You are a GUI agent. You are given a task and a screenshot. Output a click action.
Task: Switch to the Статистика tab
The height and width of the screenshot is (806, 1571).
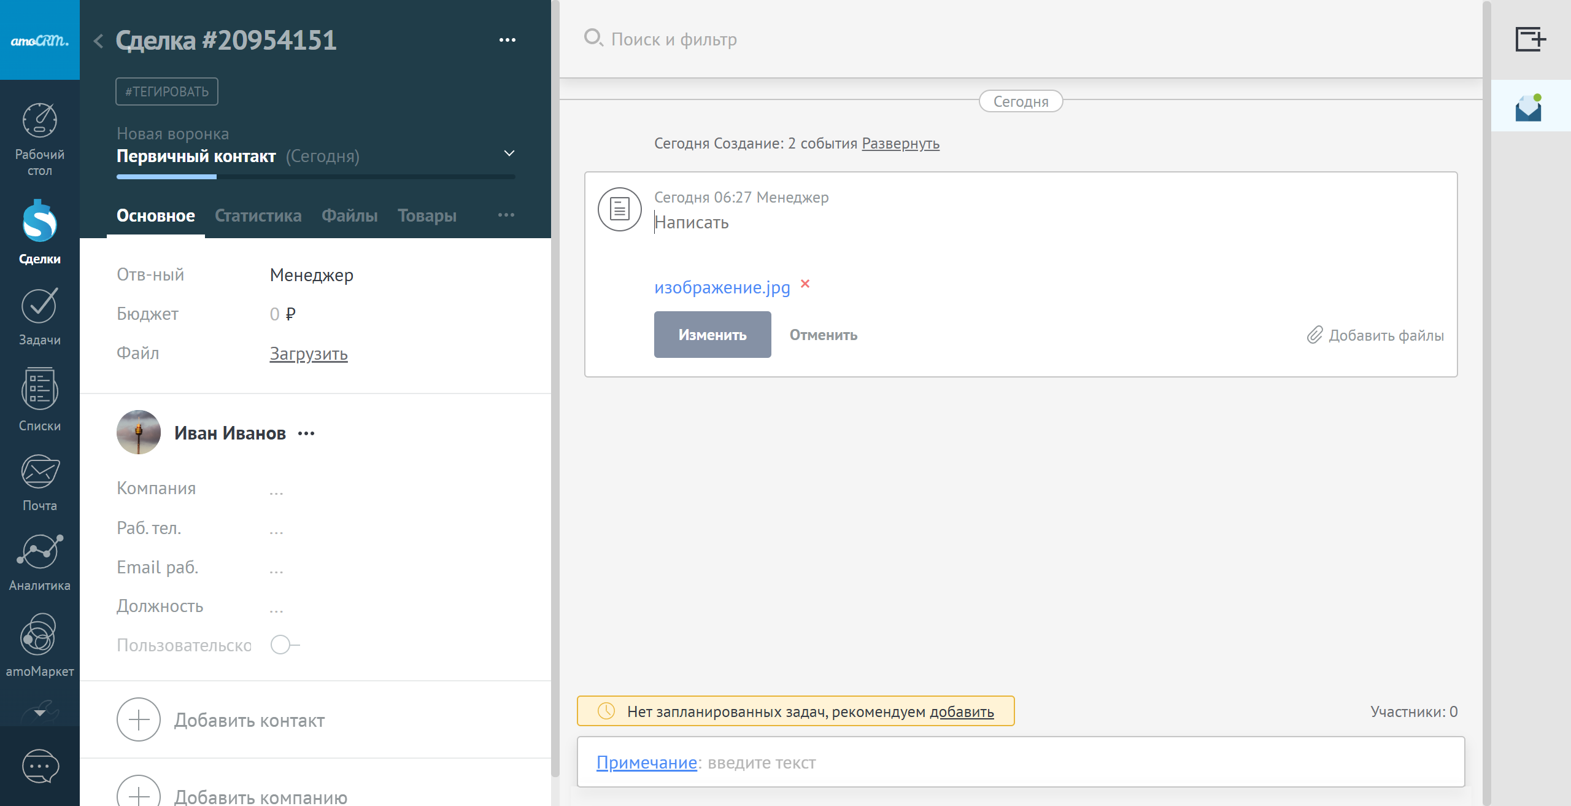pyautogui.click(x=258, y=215)
